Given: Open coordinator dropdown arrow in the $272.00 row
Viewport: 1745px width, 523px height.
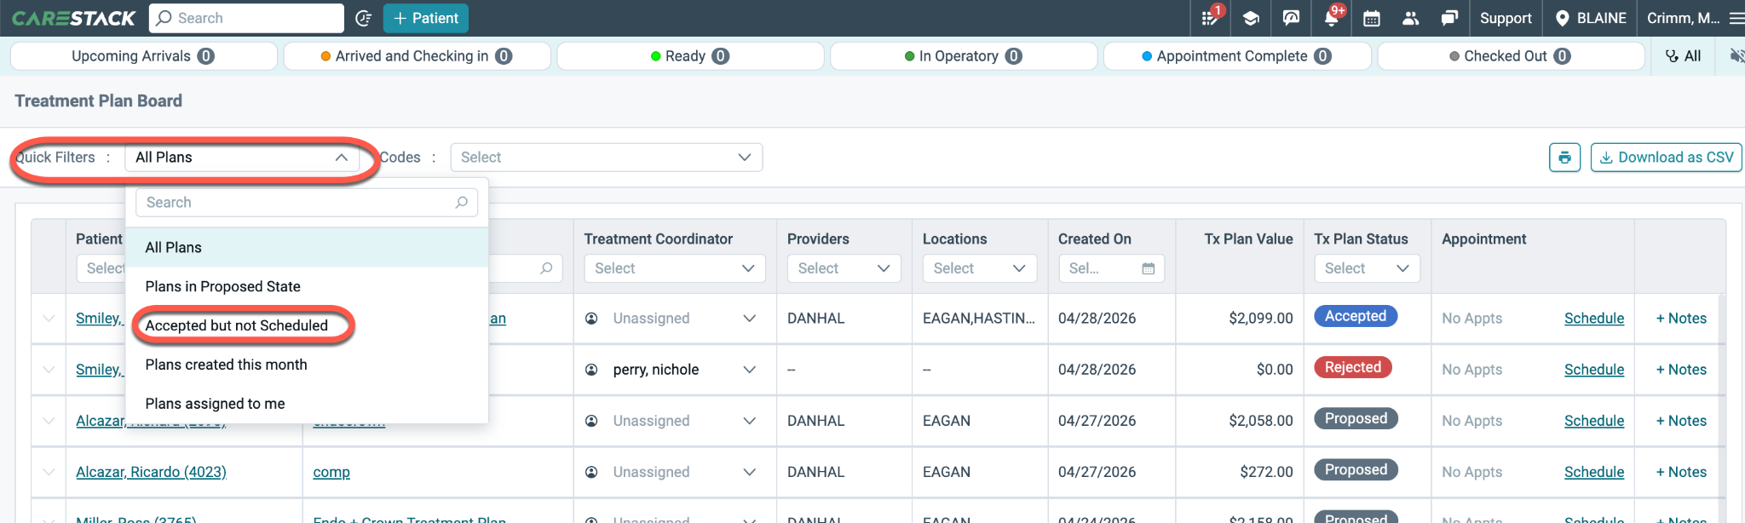Looking at the screenshot, I should (x=749, y=472).
